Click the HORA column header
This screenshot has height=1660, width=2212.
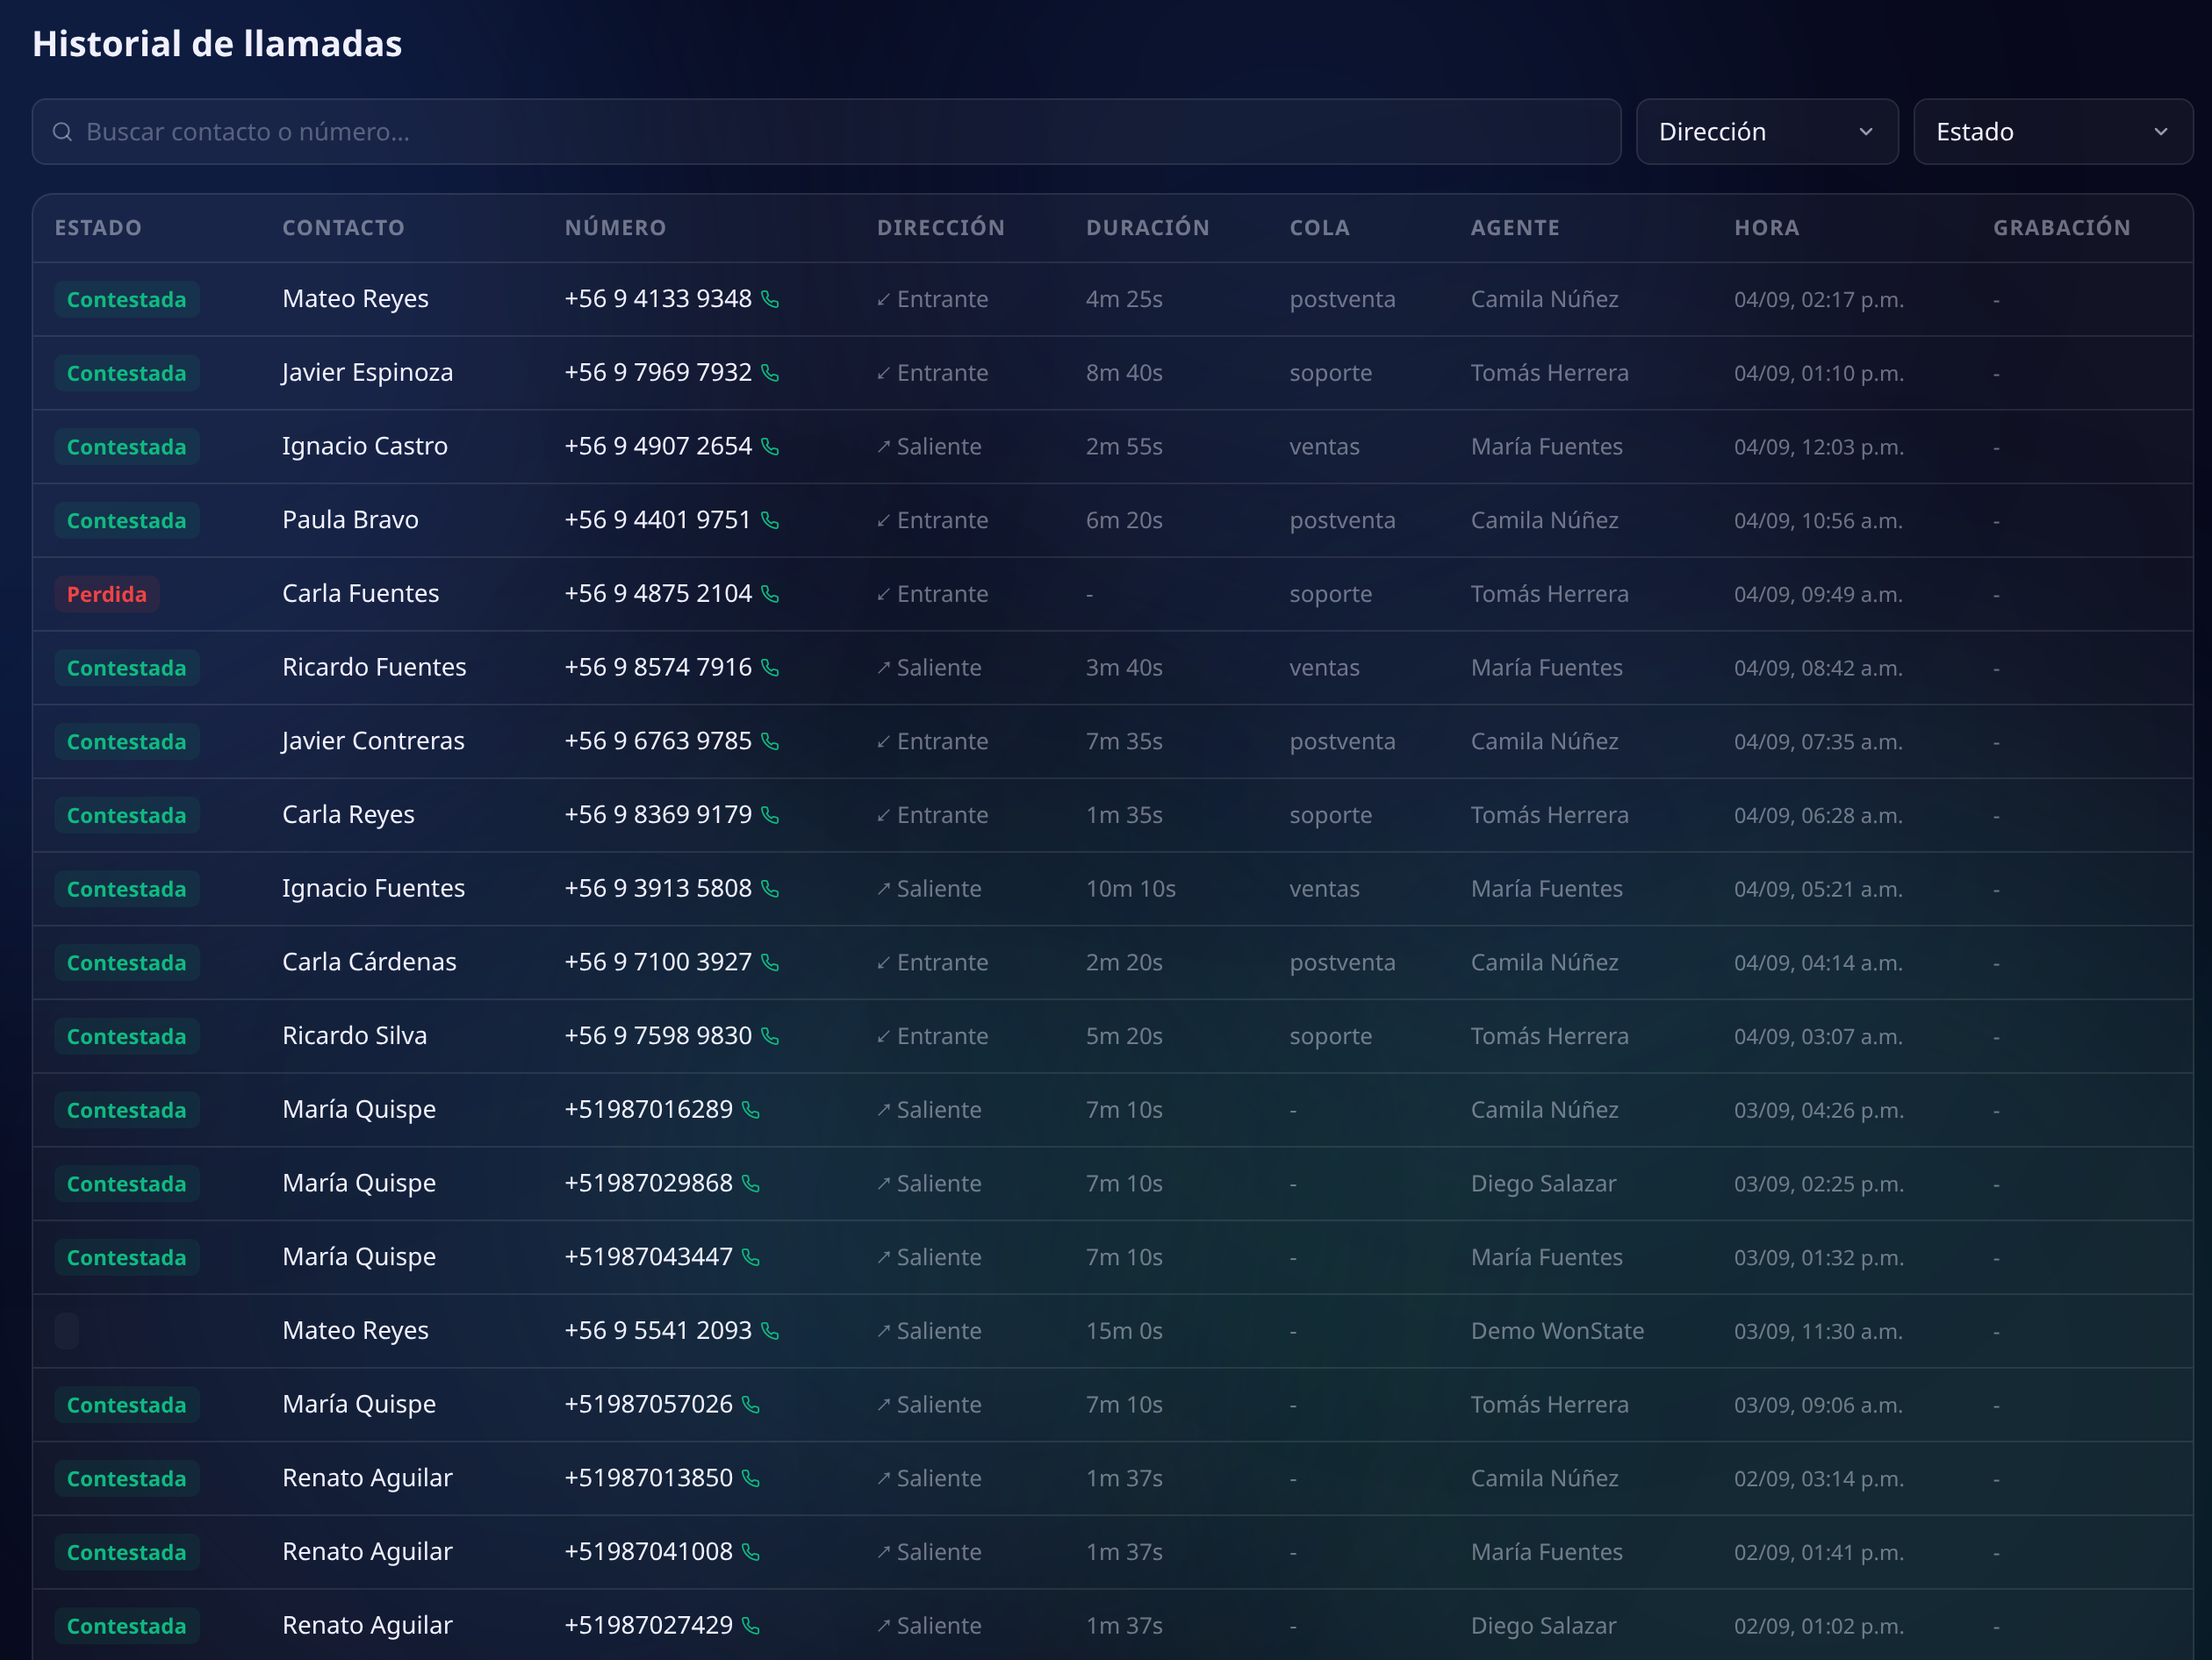pyautogui.click(x=1767, y=228)
